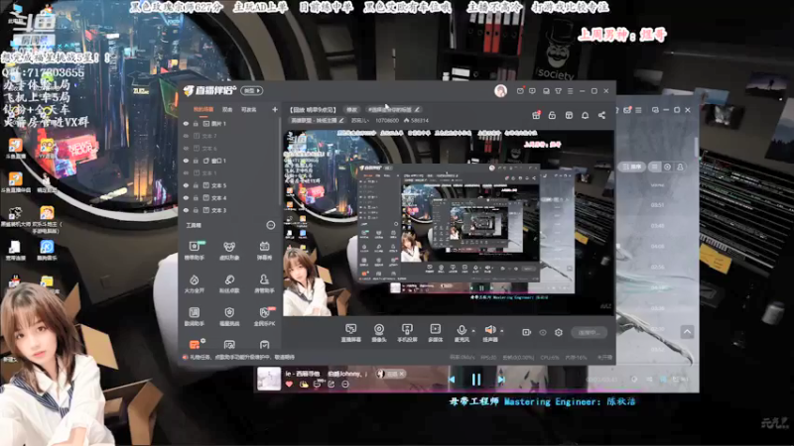The height and width of the screenshot is (446, 794).
Task: Edit the hashtag topic chip
Action: pos(394,110)
